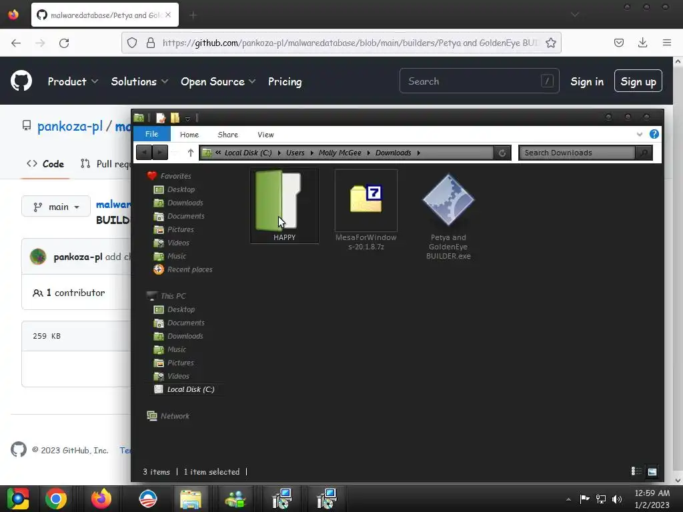The image size is (683, 512).
Task: Click Explorer back navigation arrow
Action: [x=144, y=153]
